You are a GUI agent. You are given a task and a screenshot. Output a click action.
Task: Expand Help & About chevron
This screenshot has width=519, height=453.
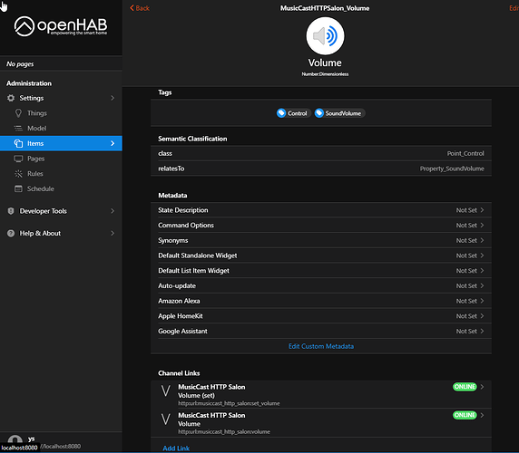(x=113, y=233)
